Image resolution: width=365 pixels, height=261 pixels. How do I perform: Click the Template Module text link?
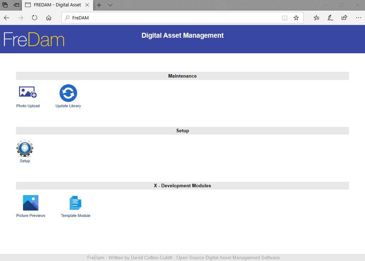76,216
